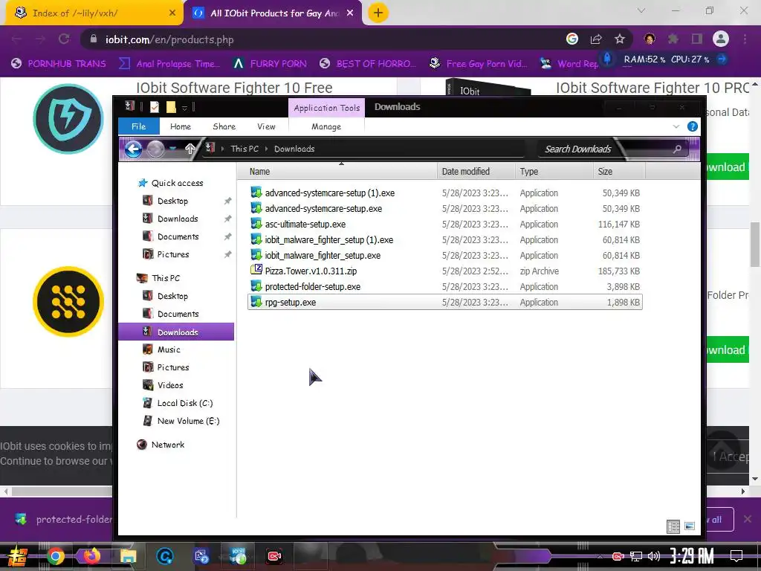Open the tab search chevron in browser
761x571 pixels.
click(641, 10)
